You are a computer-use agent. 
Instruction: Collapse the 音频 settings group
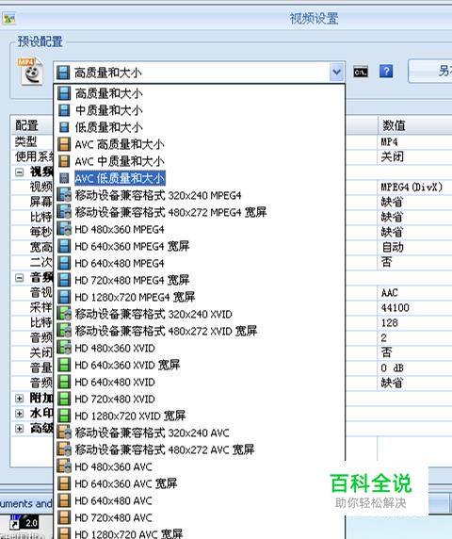pyautogui.click(x=20, y=277)
